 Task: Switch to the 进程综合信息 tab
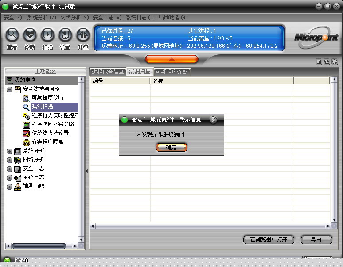click(x=108, y=72)
